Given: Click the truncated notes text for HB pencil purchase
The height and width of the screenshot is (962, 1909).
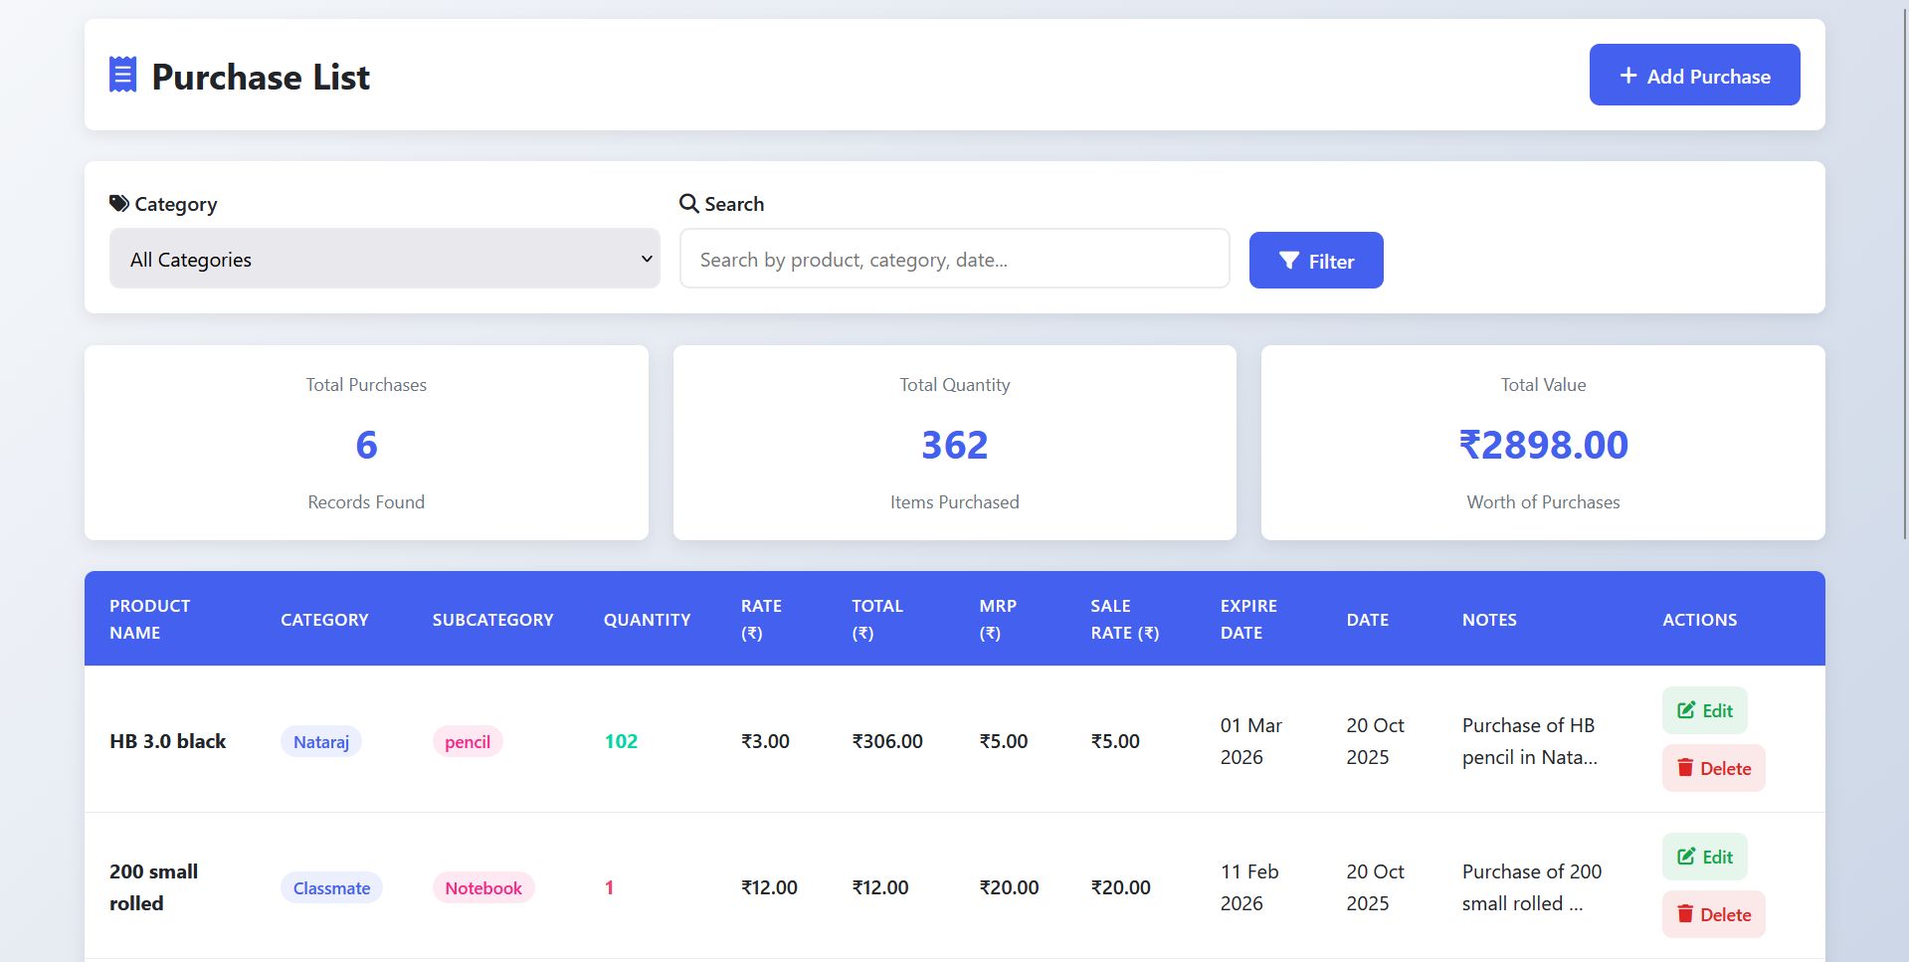Looking at the screenshot, I should [x=1529, y=741].
